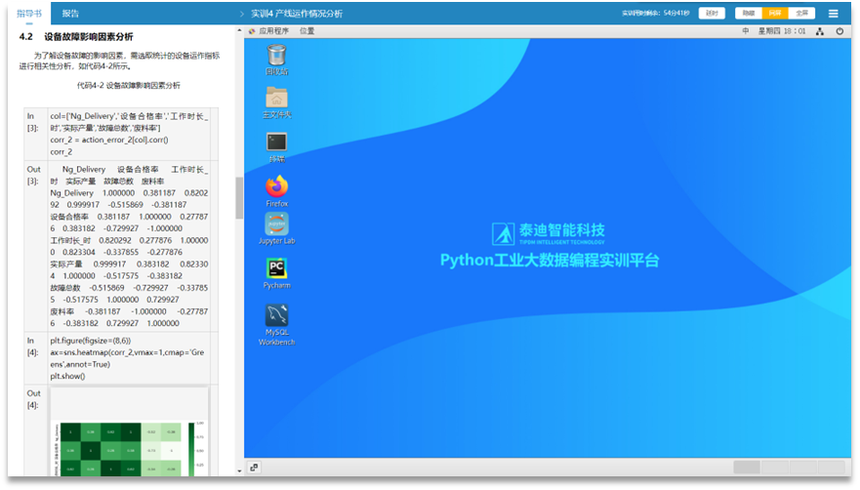Click the show-desktop icon in bottom panel
The width and height of the screenshot is (860, 490).
tap(254, 468)
